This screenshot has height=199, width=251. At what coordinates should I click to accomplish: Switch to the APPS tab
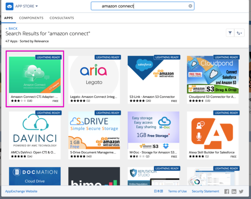pos(9,18)
